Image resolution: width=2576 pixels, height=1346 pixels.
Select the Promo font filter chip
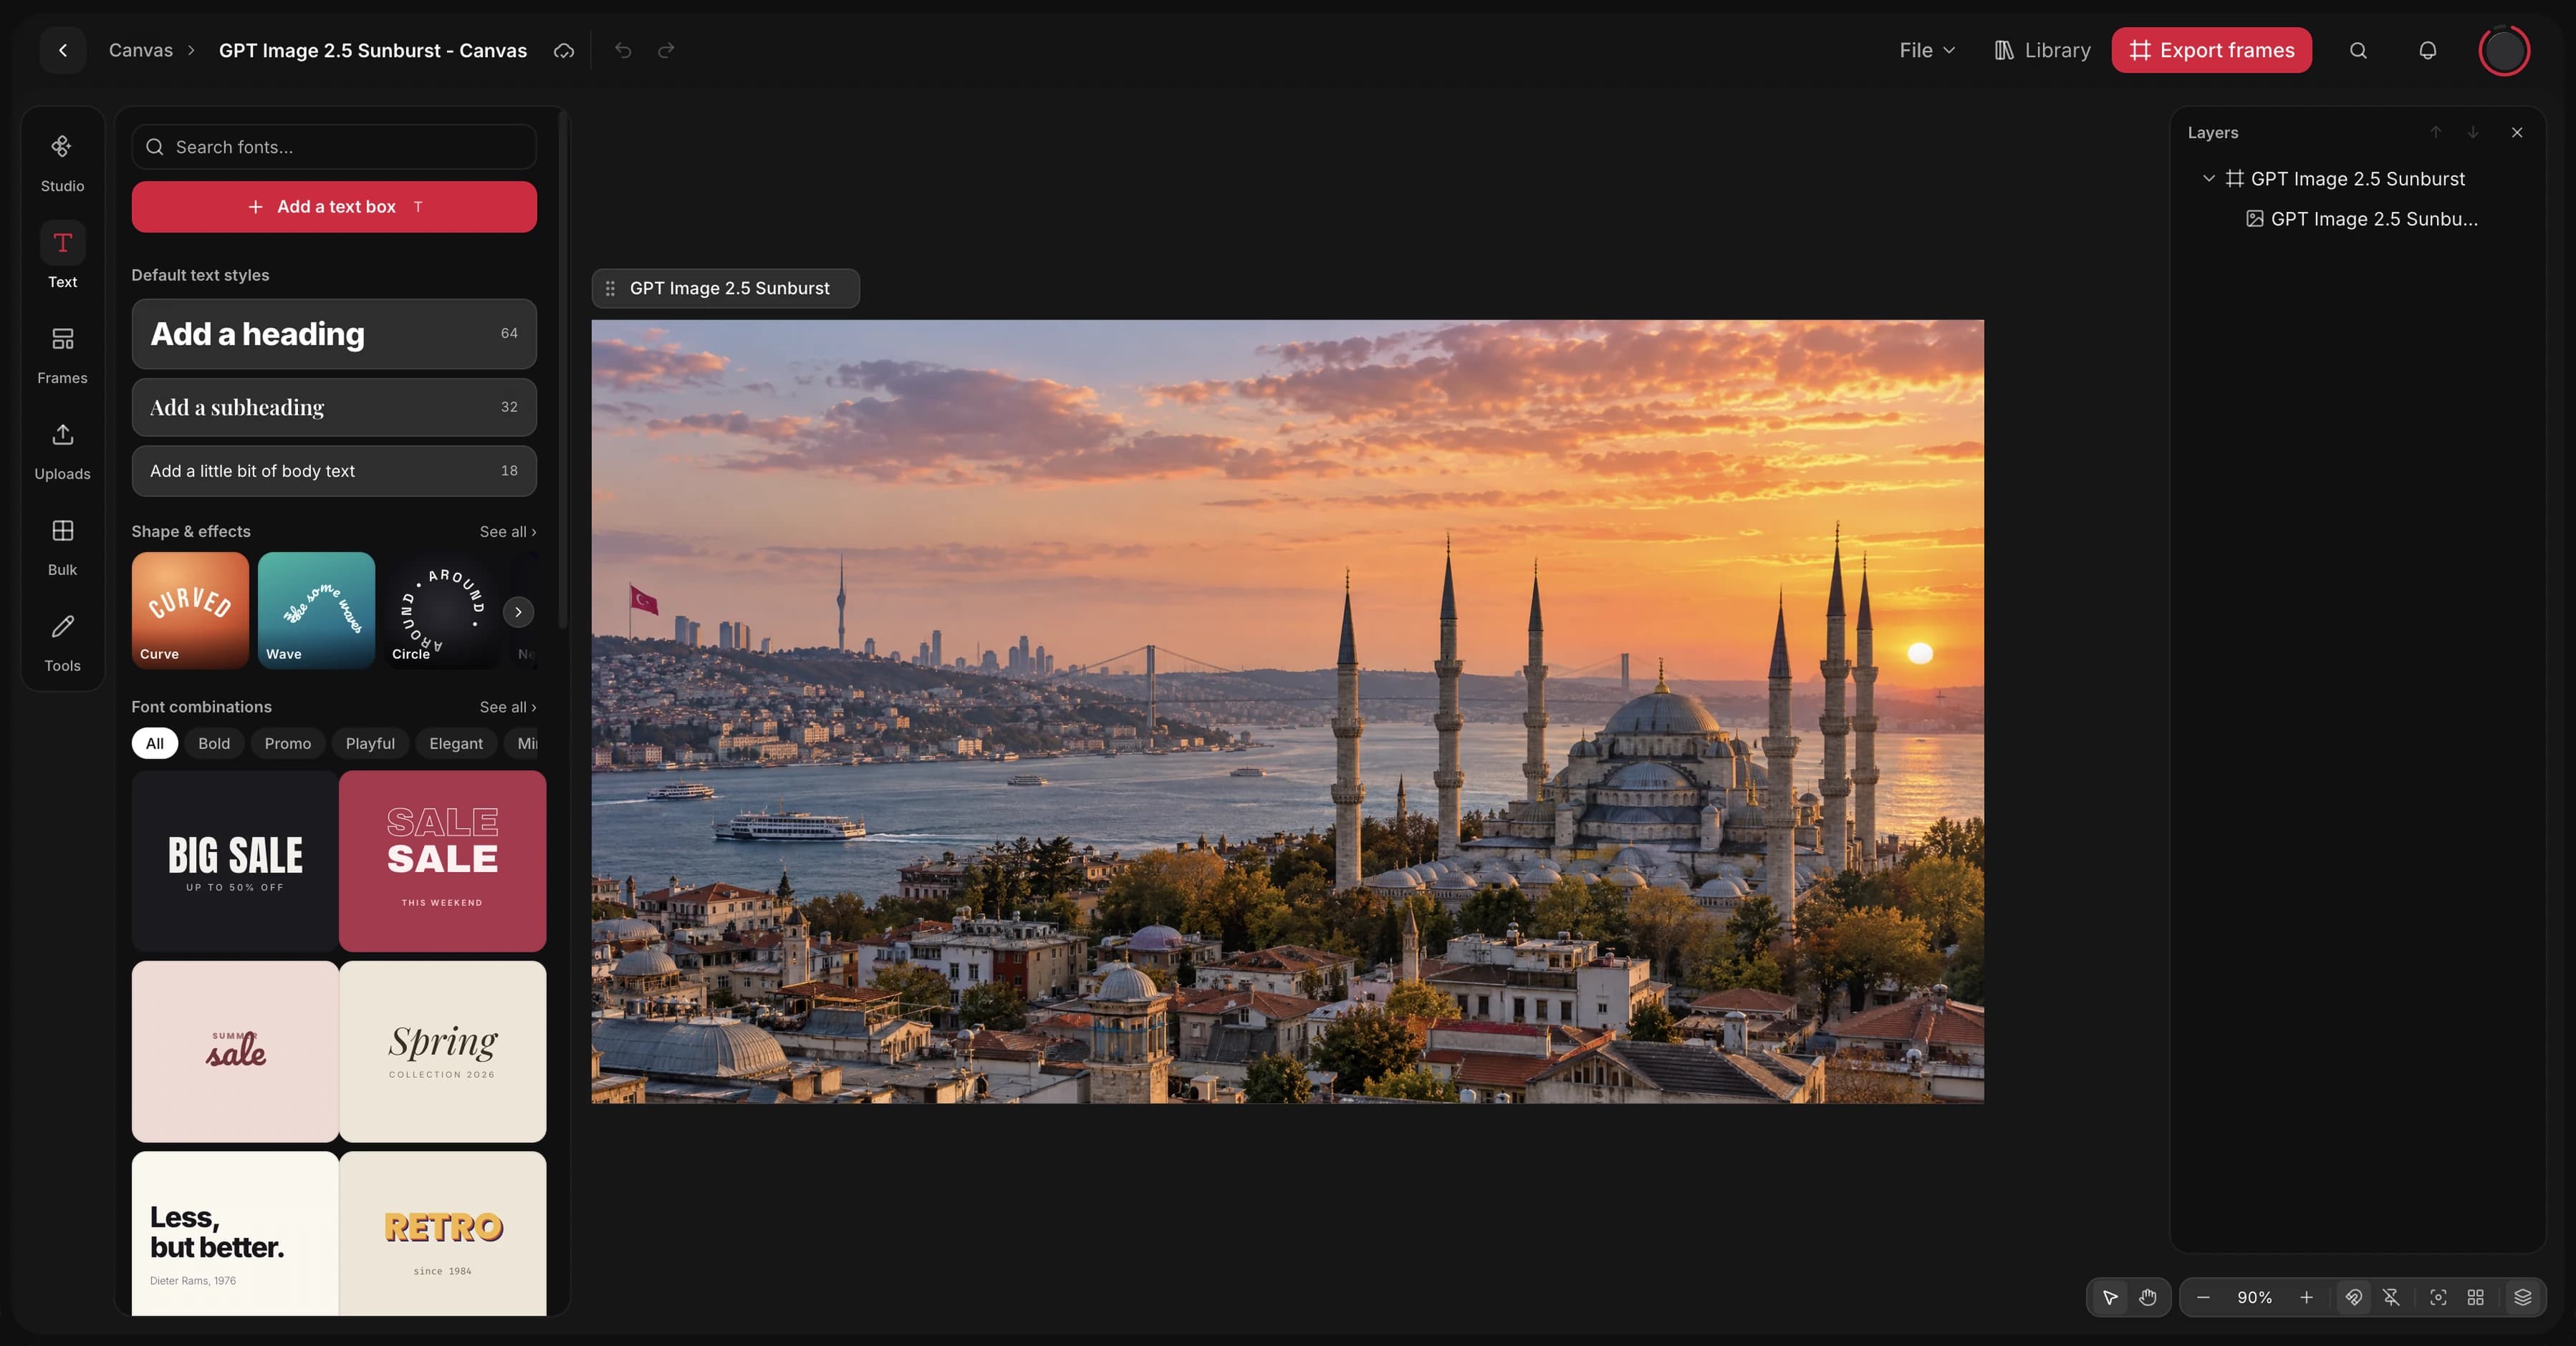288,742
